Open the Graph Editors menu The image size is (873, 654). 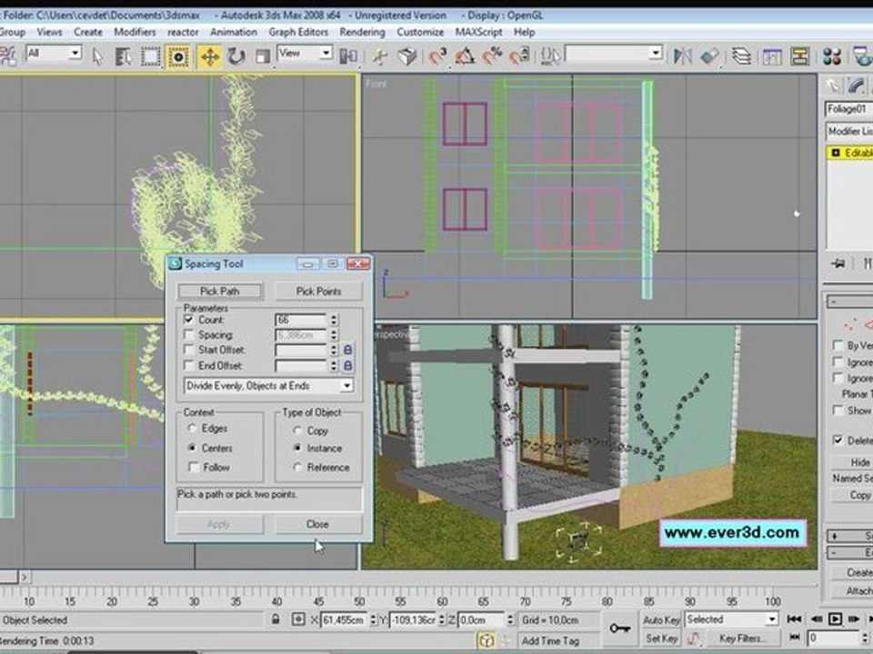tap(298, 33)
